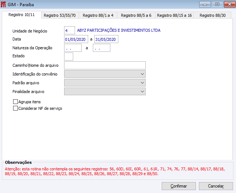This screenshot has height=193, width=236.
Task: Click the Data label
Action: coord(17,39)
